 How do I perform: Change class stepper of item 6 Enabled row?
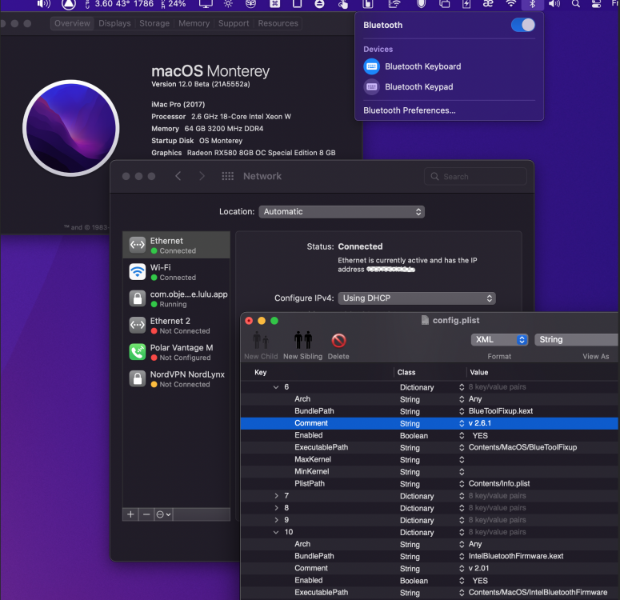tap(462, 435)
